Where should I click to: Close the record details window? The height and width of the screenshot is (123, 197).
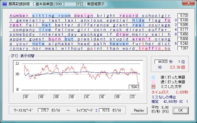pyautogui.click(x=188, y=3)
